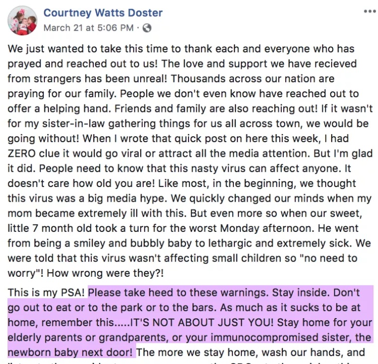This screenshot has height=364, width=378.
Task: Visit the Courtney Watts Doster profile link
Action: click(103, 13)
